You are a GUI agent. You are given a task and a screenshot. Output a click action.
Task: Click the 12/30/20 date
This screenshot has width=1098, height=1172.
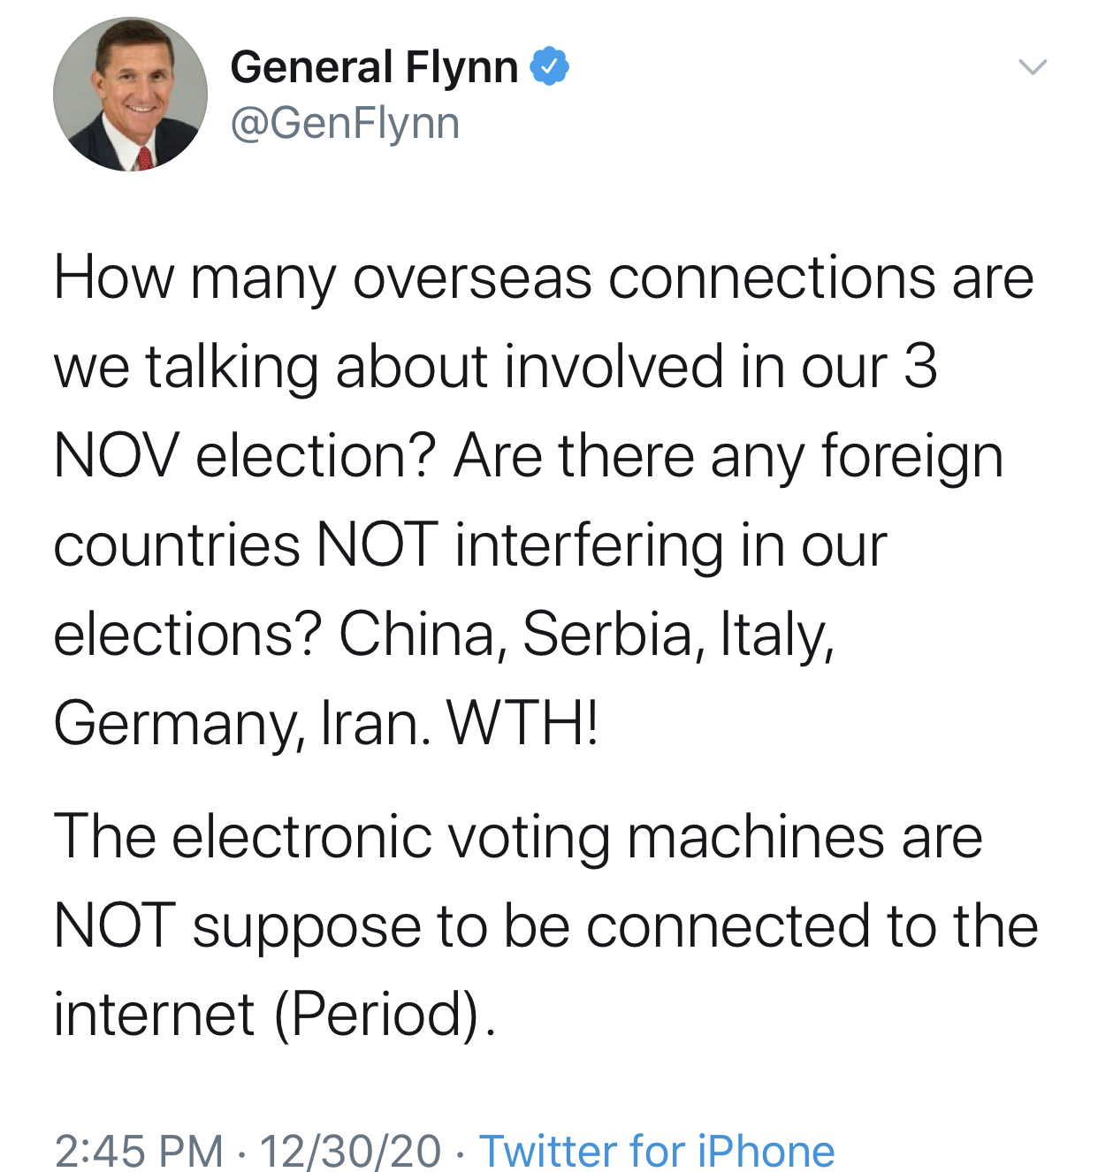point(350,1150)
